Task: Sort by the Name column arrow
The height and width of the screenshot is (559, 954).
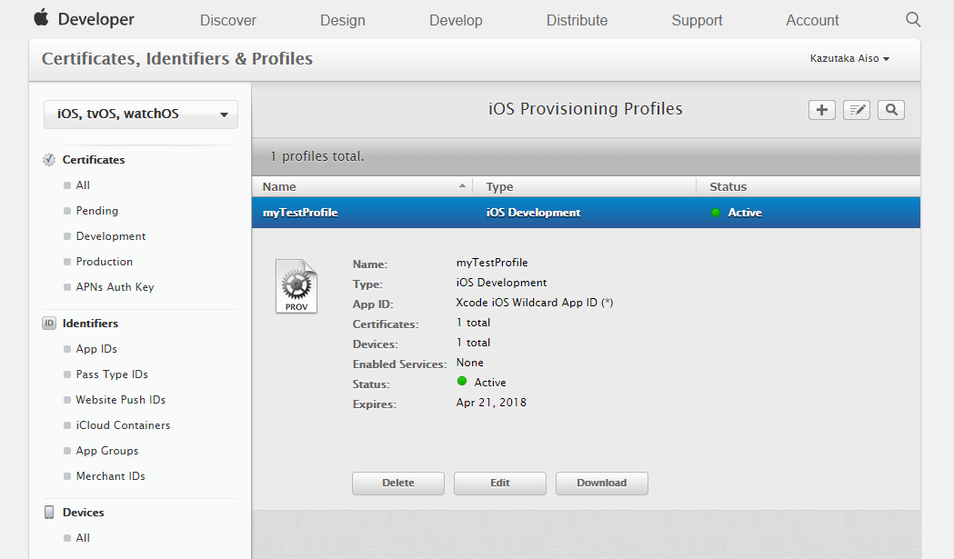Action: [x=462, y=186]
